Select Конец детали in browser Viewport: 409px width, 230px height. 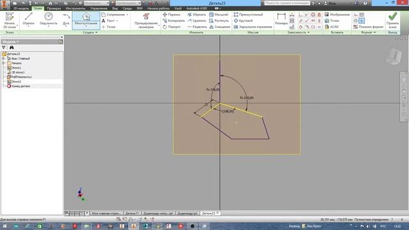tap(19, 86)
